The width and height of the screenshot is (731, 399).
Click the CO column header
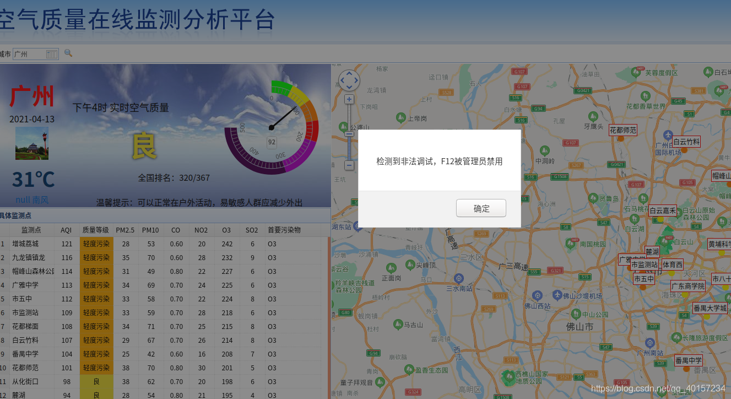176,230
